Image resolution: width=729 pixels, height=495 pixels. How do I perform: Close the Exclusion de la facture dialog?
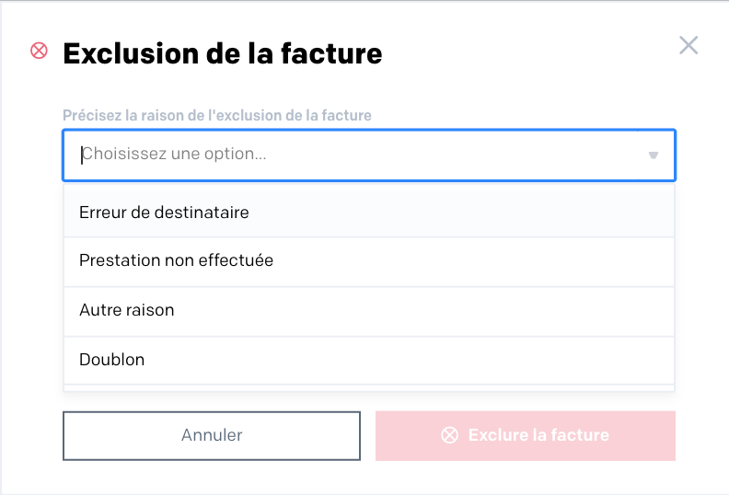click(688, 45)
